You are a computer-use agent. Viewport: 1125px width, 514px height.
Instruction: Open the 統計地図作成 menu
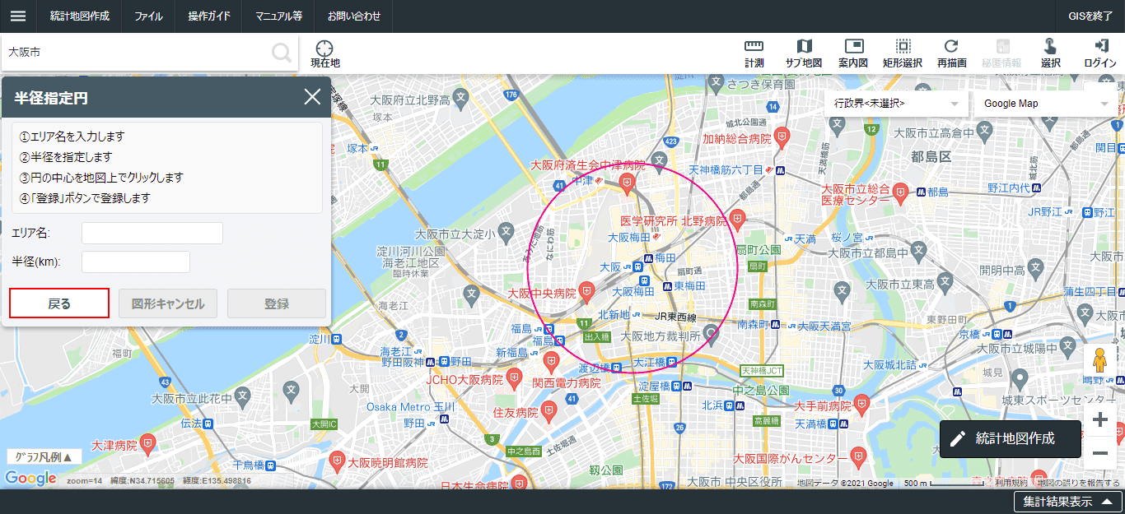[x=79, y=16]
